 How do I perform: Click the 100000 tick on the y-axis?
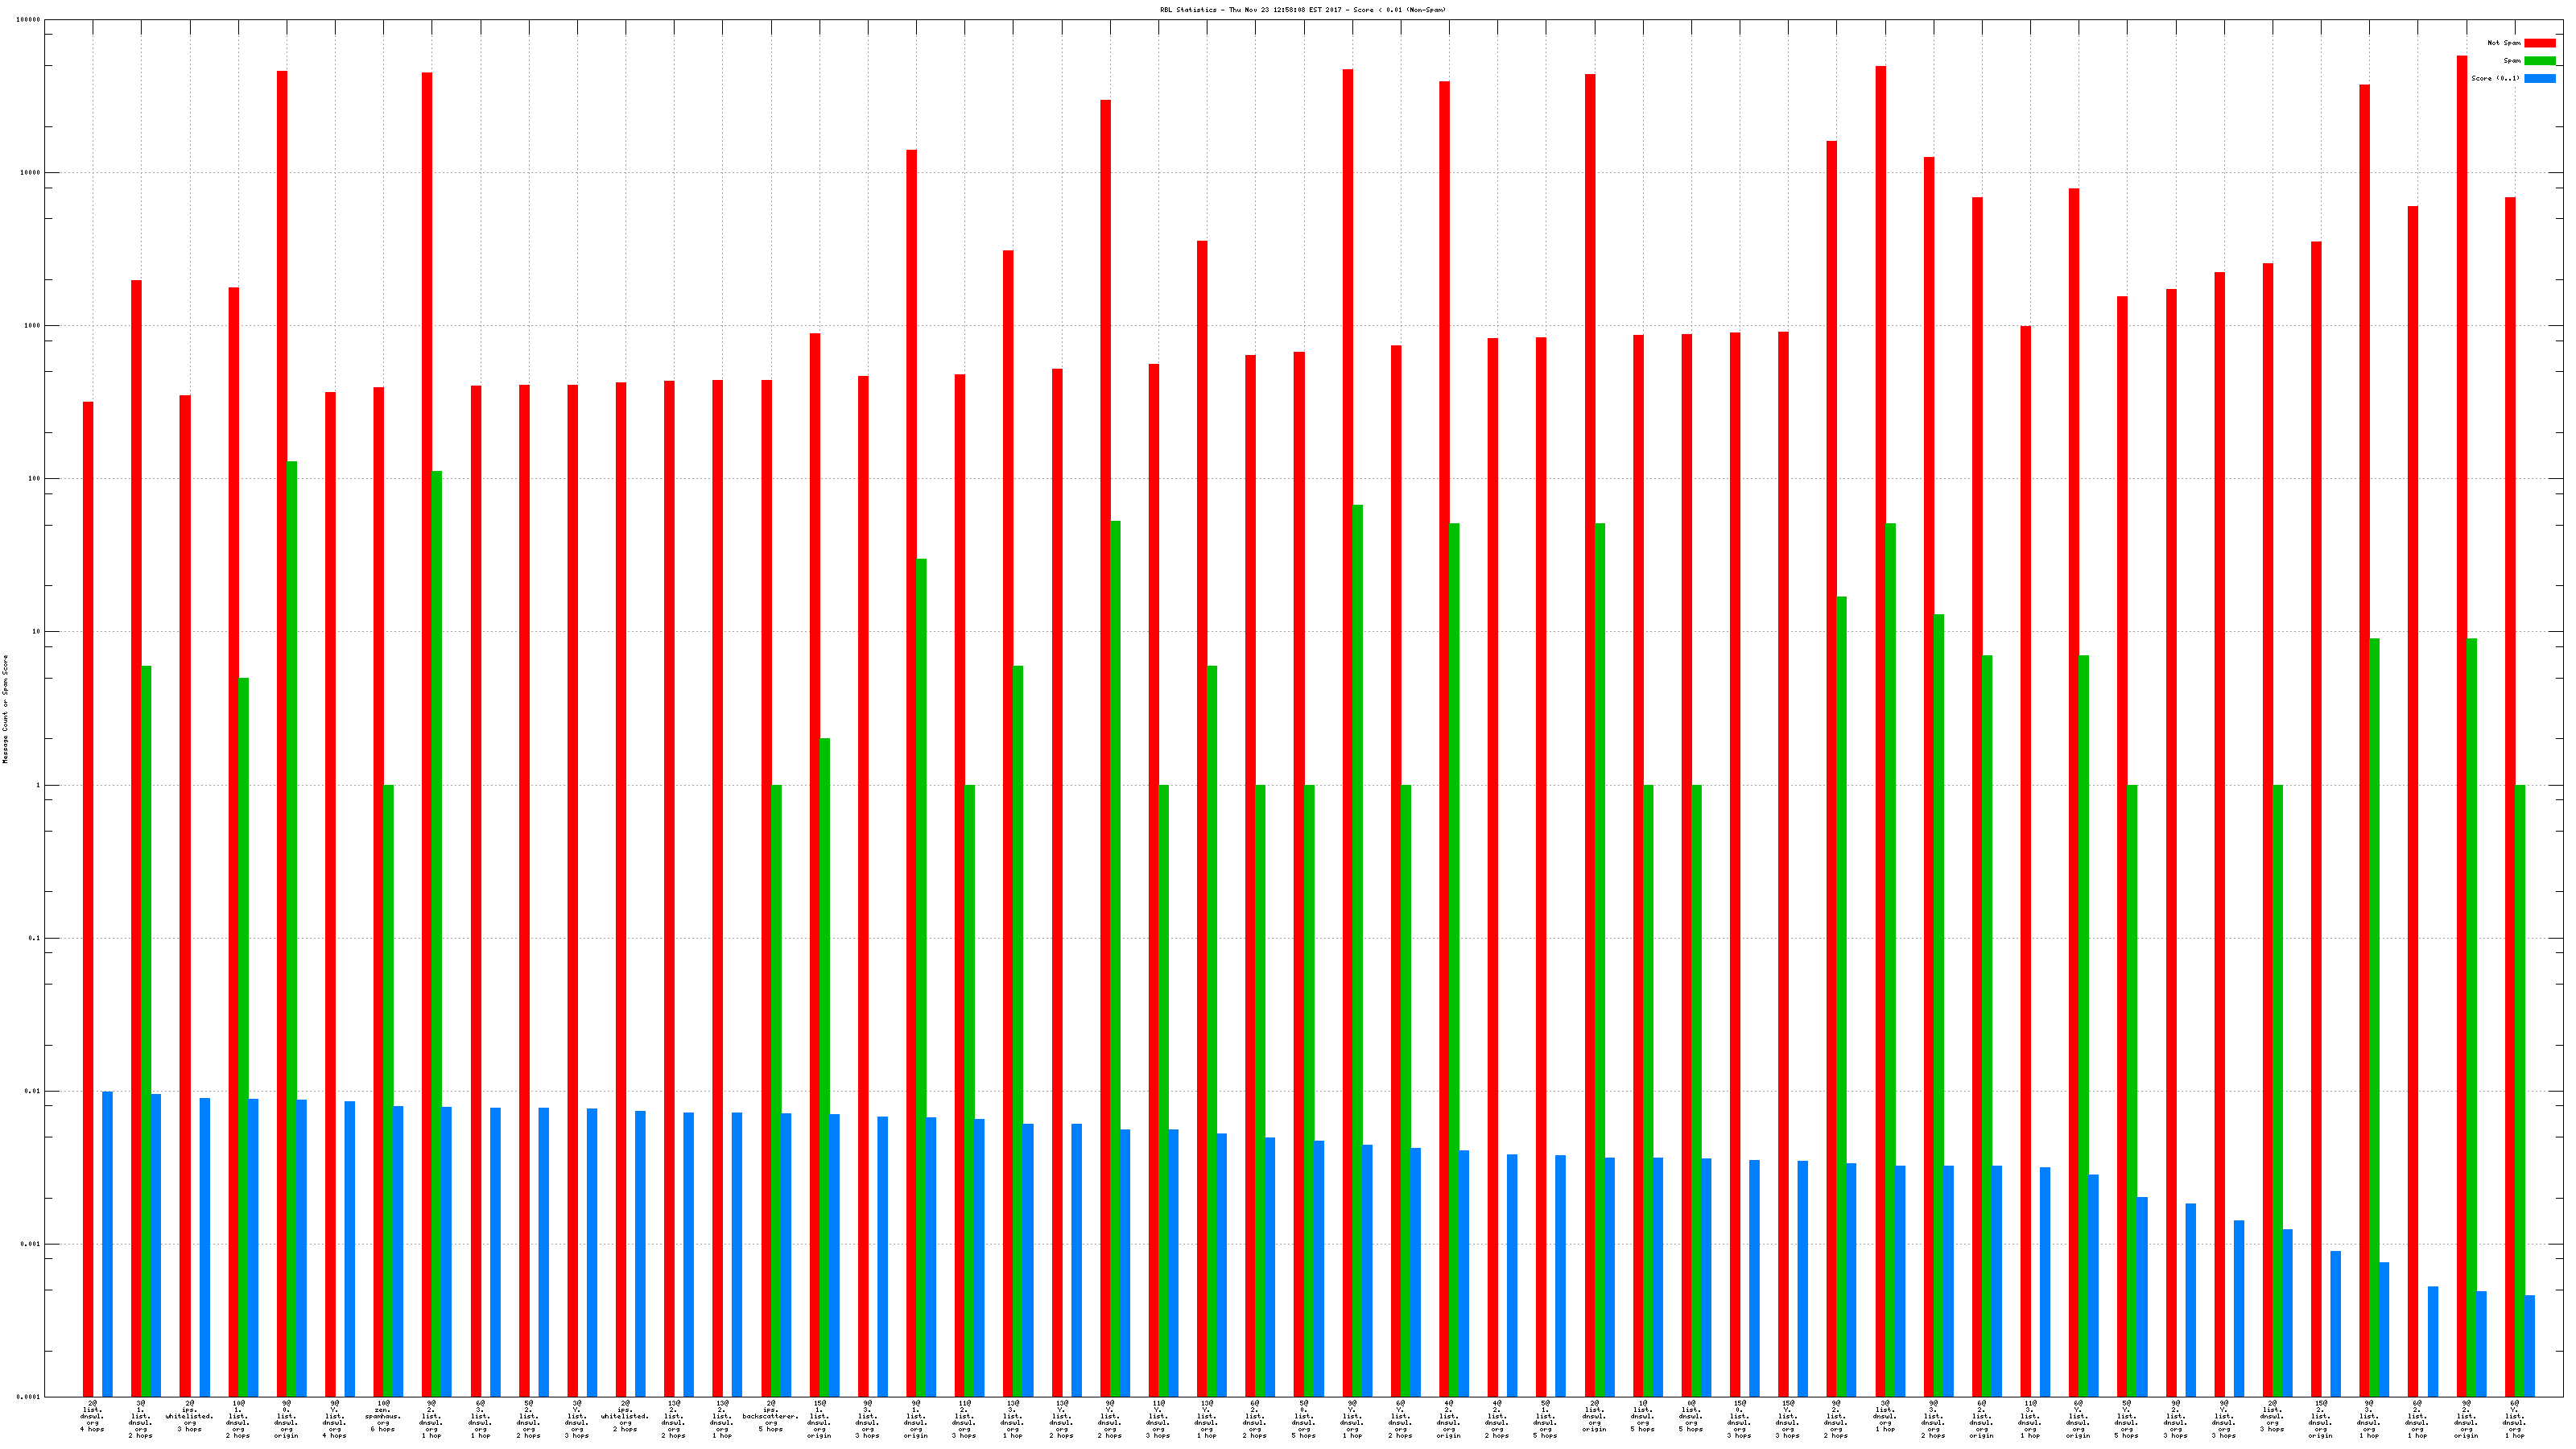(x=30, y=20)
